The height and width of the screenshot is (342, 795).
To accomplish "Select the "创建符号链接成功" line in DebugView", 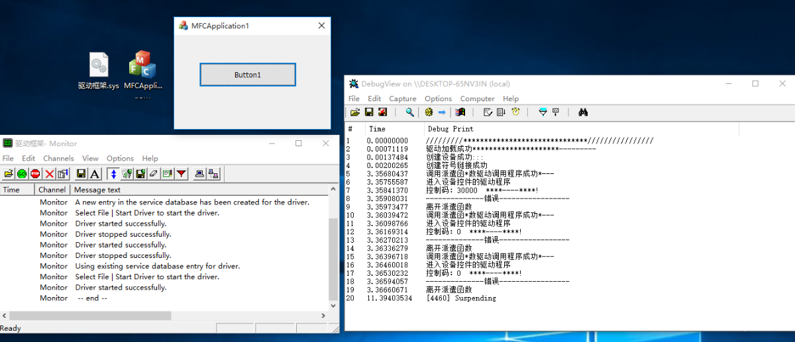I will pyautogui.click(x=457, y=165).
